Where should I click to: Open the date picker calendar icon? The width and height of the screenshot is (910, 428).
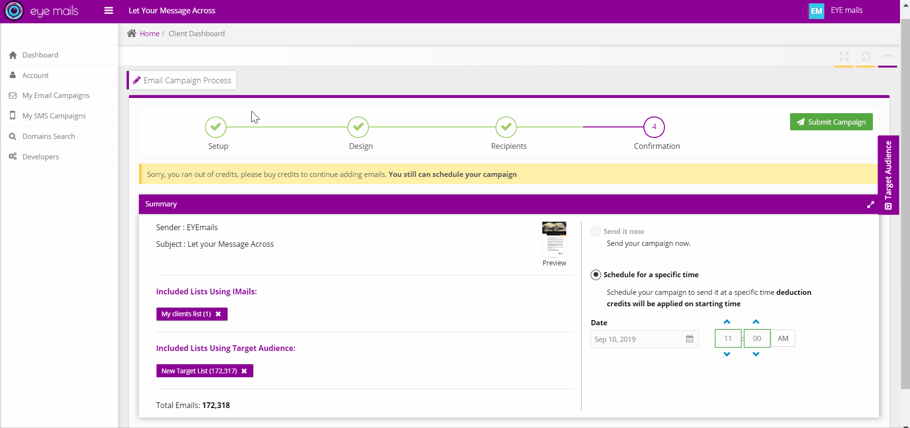(689, 339)
